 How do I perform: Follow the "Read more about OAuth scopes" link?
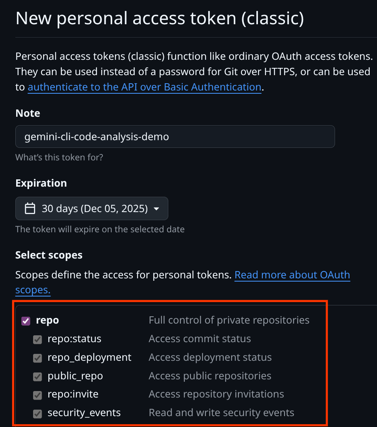pyautogui.click(x=292, y=275)
